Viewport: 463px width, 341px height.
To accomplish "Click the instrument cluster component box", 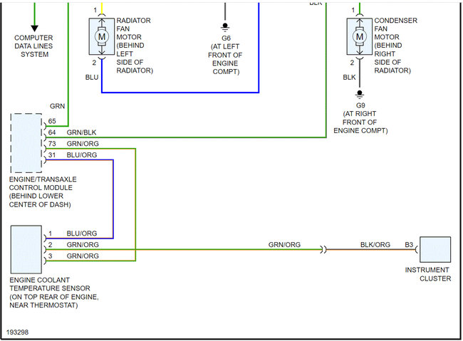I will click(x=435, y=249).
